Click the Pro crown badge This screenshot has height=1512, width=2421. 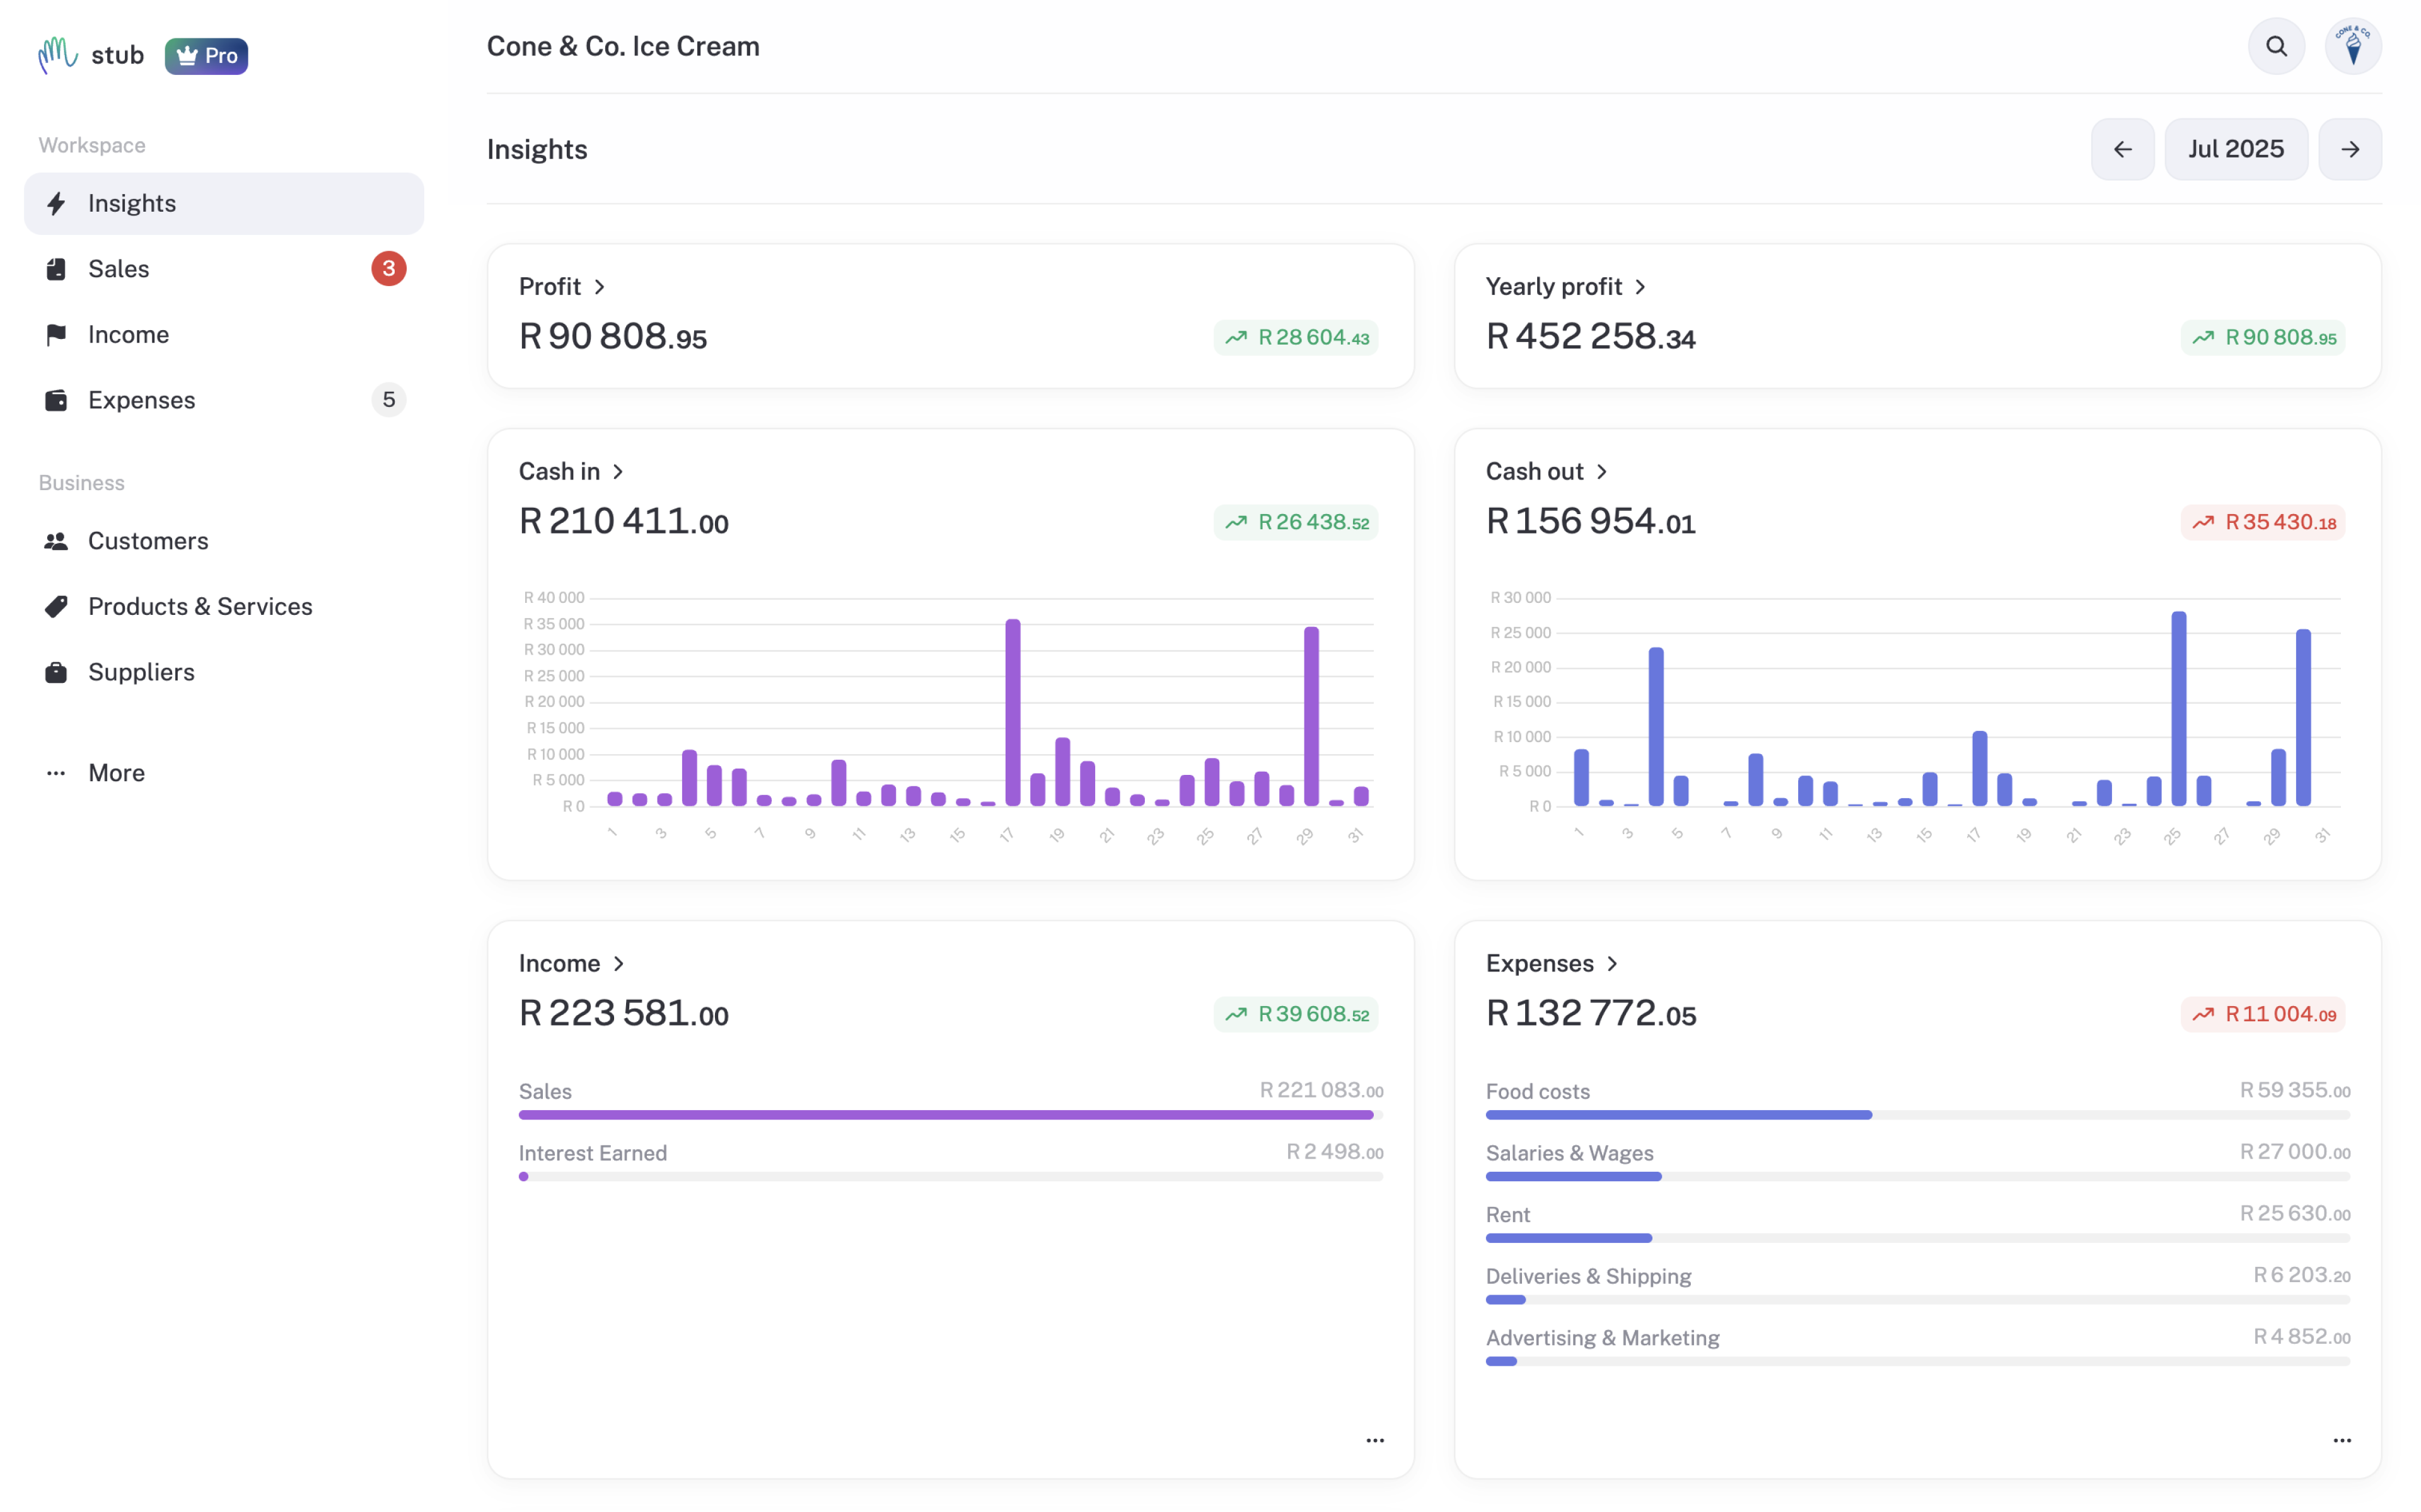[206, 56]
